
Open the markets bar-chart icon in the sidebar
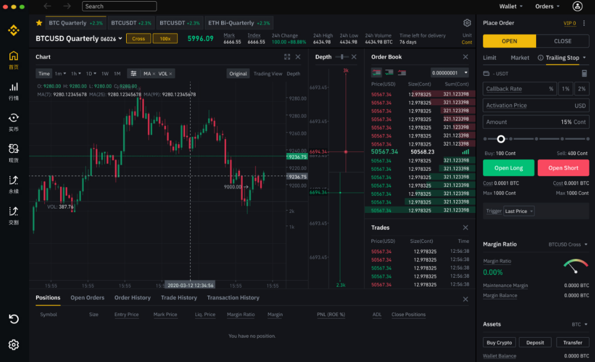tap(14, 87)
